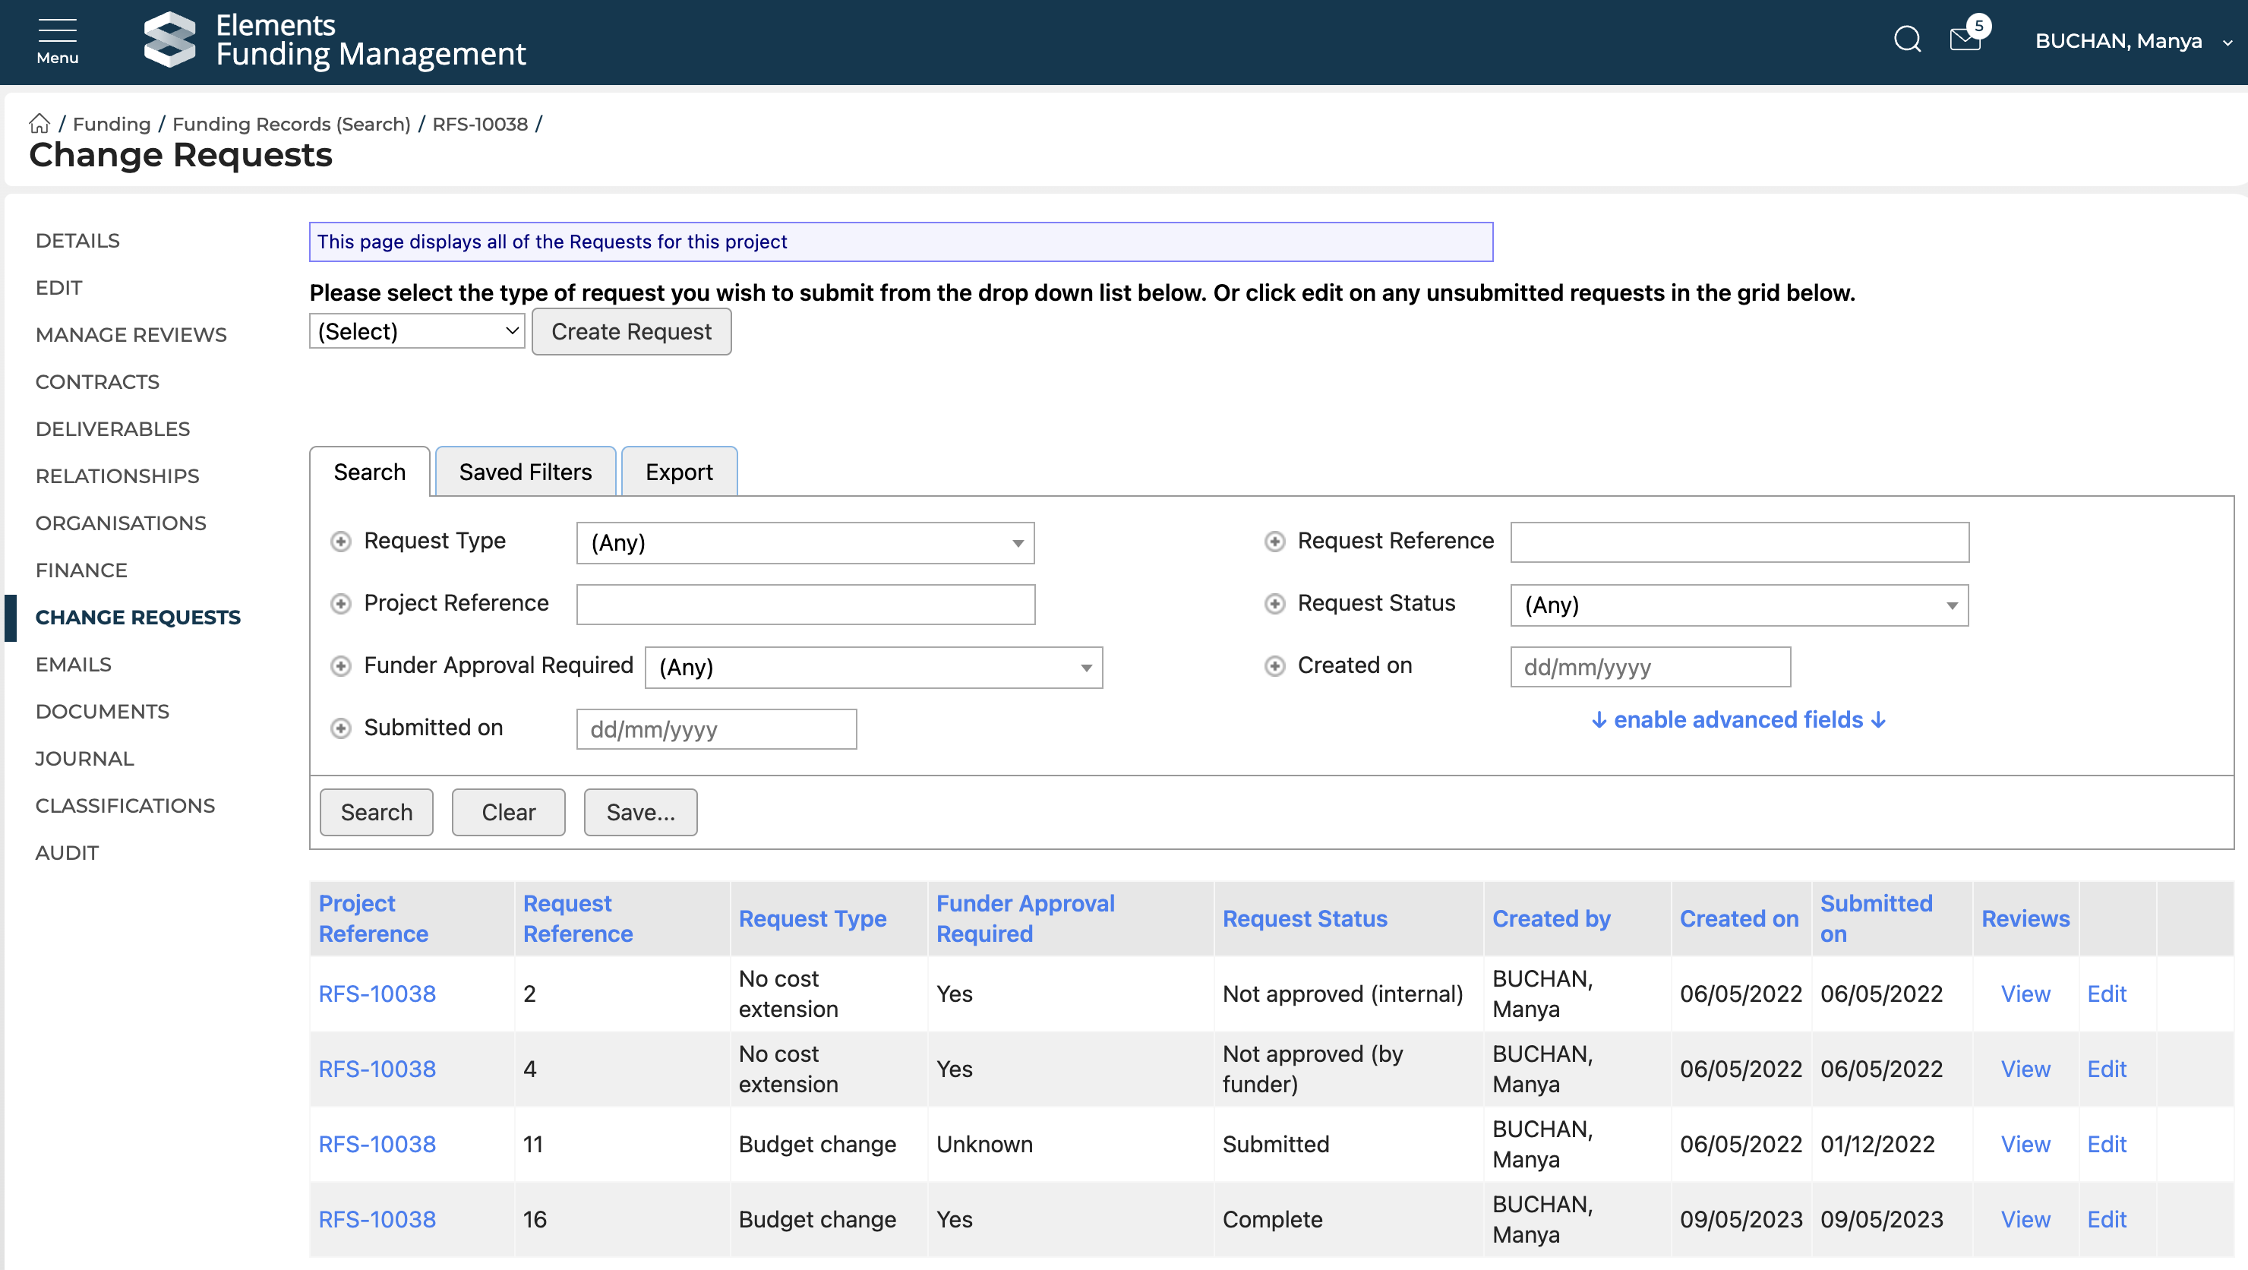
Task: Expand the Request Status dropdown
Action: pyautogui.click(x=1738, y=605)
